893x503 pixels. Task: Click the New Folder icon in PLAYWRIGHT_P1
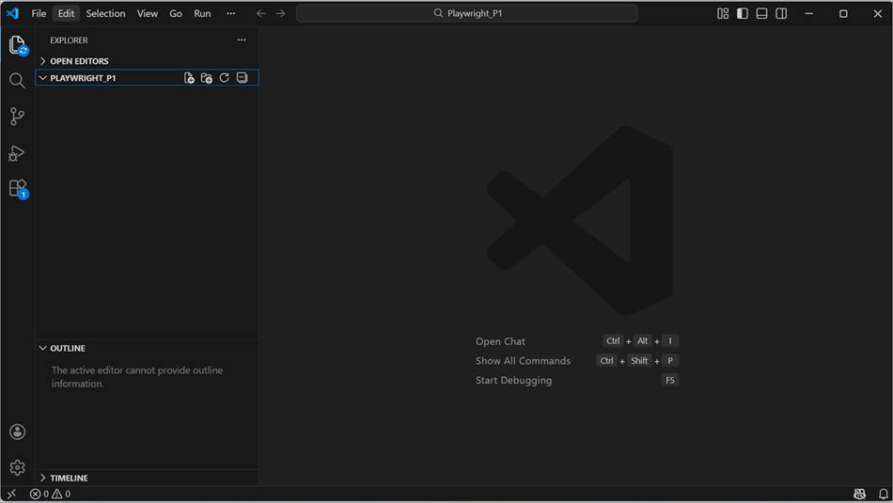pos(207,78)
